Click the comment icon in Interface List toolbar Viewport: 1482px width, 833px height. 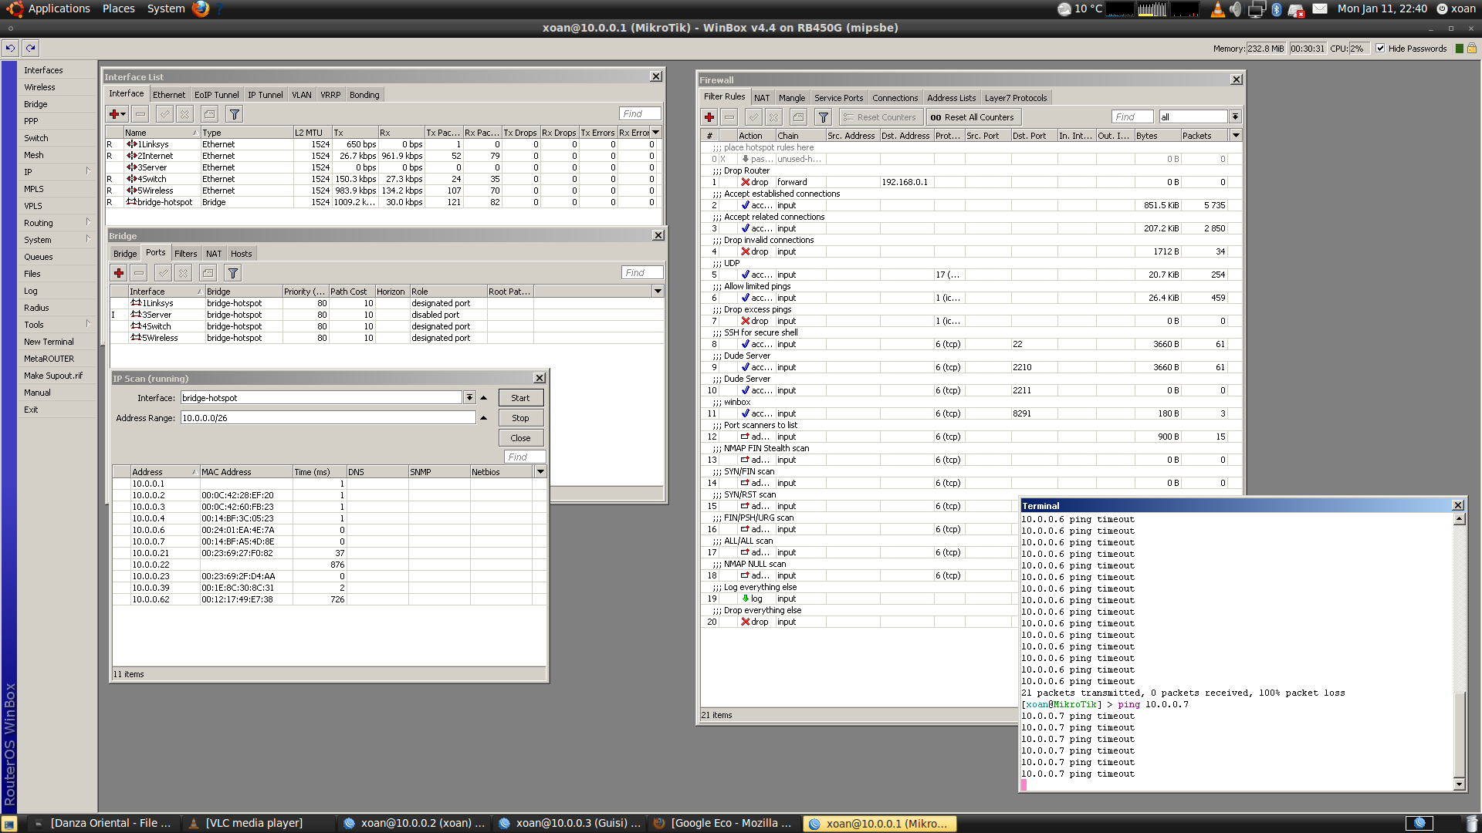point(210,114)
